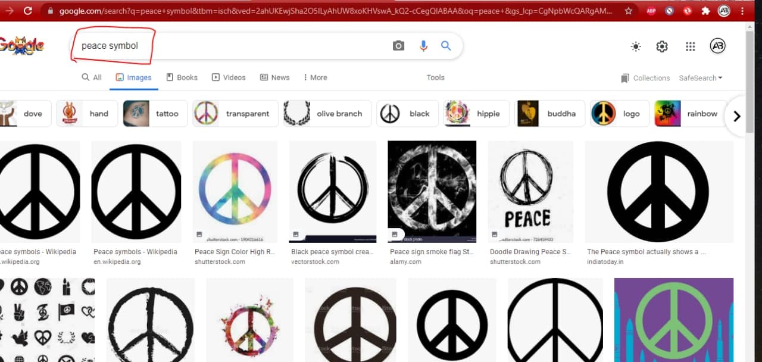The image size is (762, 362).
Task: Show more chips with the right arrow
Action: click(736, 116)
